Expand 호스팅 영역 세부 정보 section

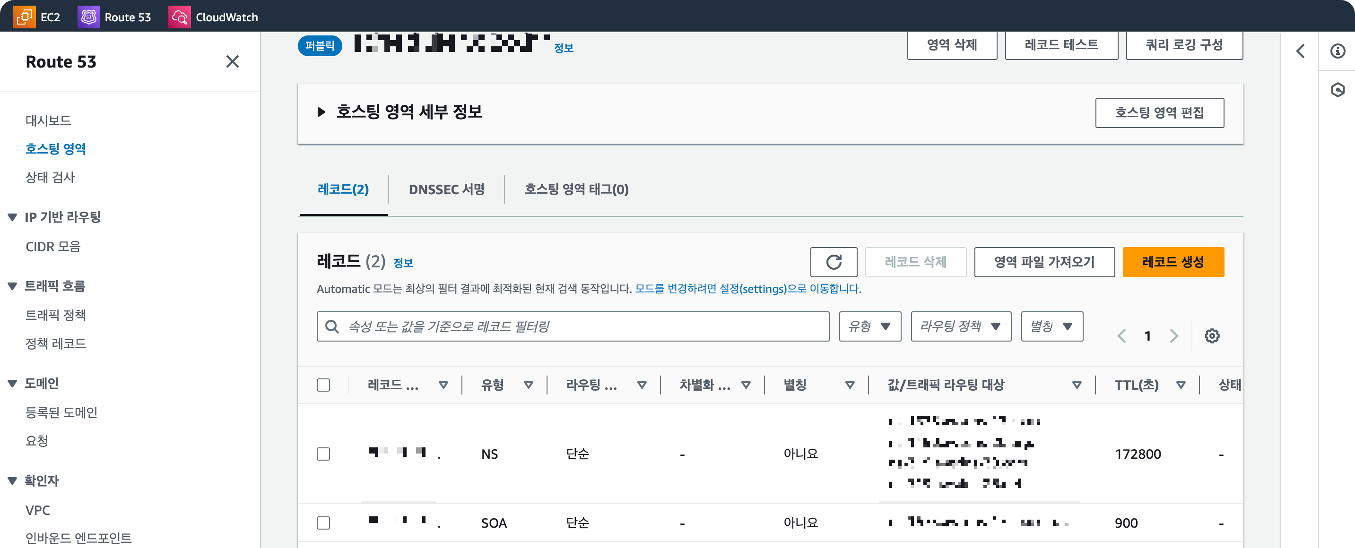pos(321,112)
